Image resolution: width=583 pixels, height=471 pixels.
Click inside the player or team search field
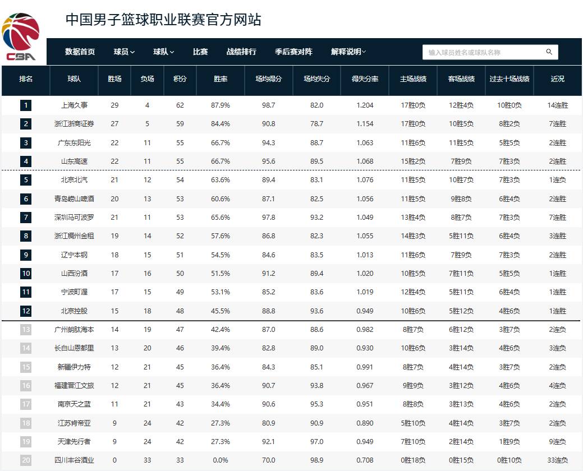tap(483, 52)
